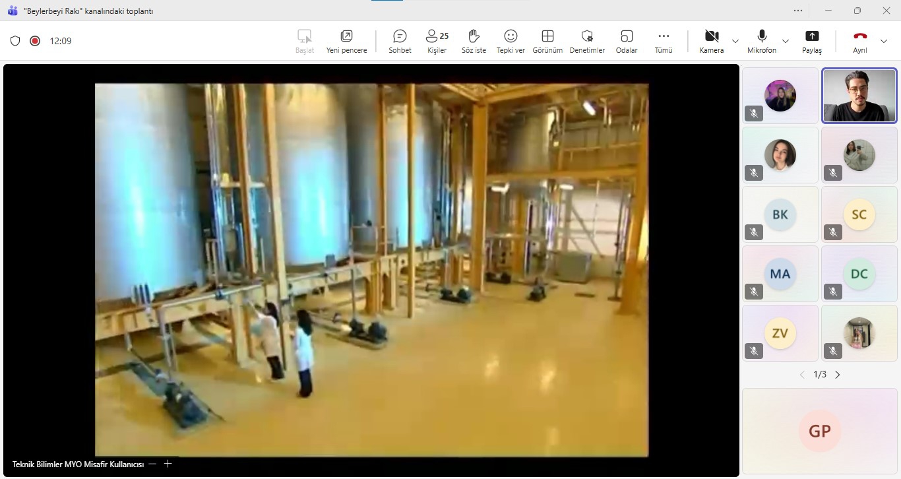Raise hand with Söz iste

pyautogui.click(x=474, y=41)
